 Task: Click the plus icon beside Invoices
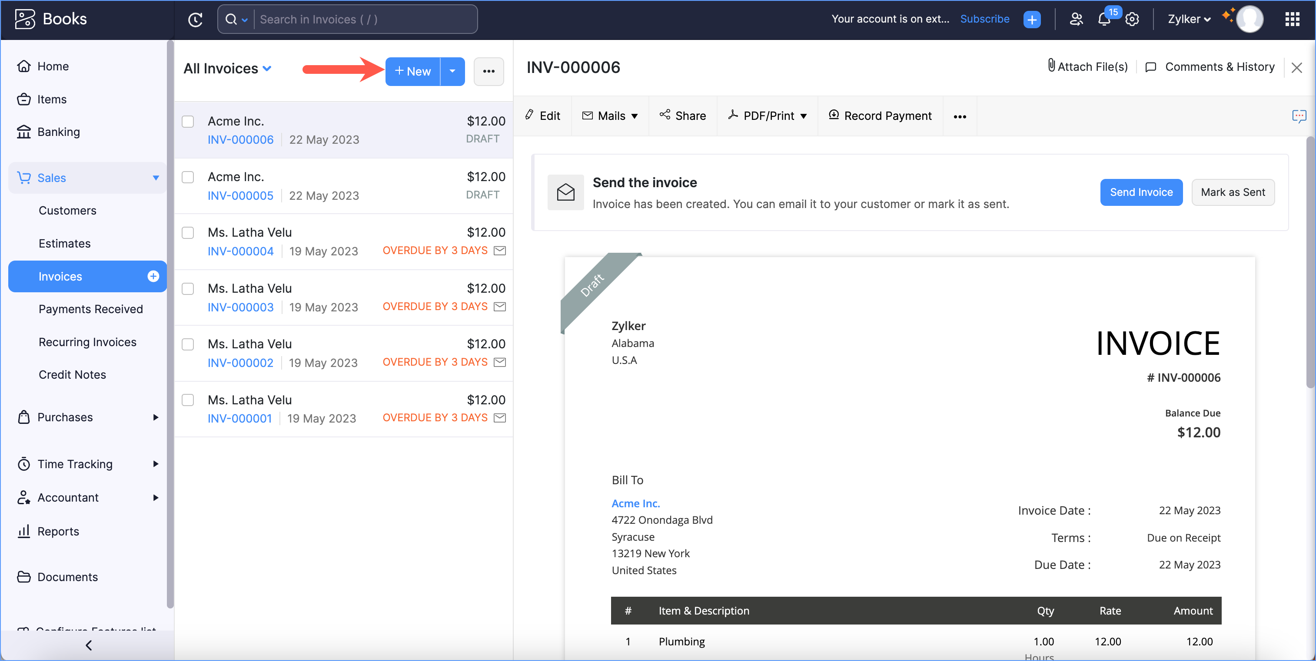pos(153,276)
